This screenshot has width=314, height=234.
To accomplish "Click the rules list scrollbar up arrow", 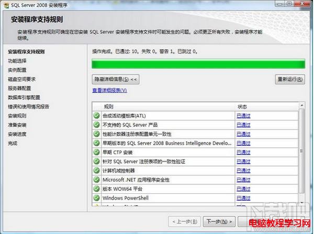I will tap(301, 105).
